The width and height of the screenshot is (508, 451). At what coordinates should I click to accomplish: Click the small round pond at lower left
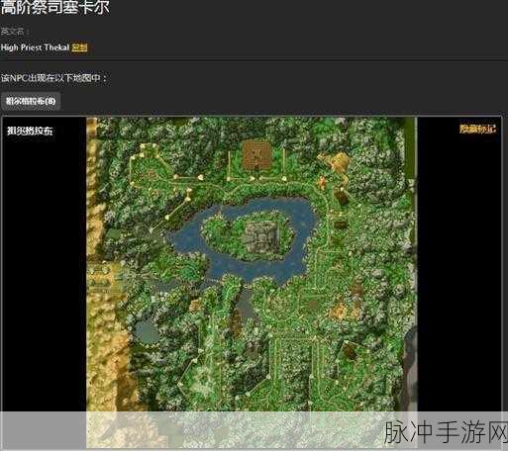147,332
